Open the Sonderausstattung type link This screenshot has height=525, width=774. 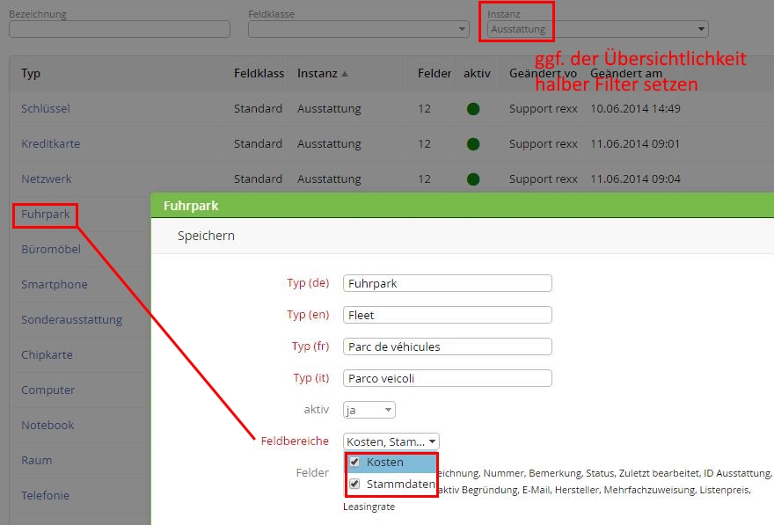coord(71,320)
